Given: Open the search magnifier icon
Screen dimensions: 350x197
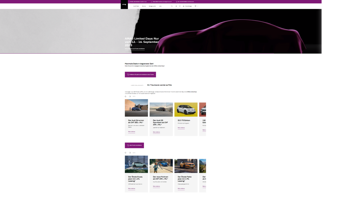Looking at the screenshot, I should 172,6.
